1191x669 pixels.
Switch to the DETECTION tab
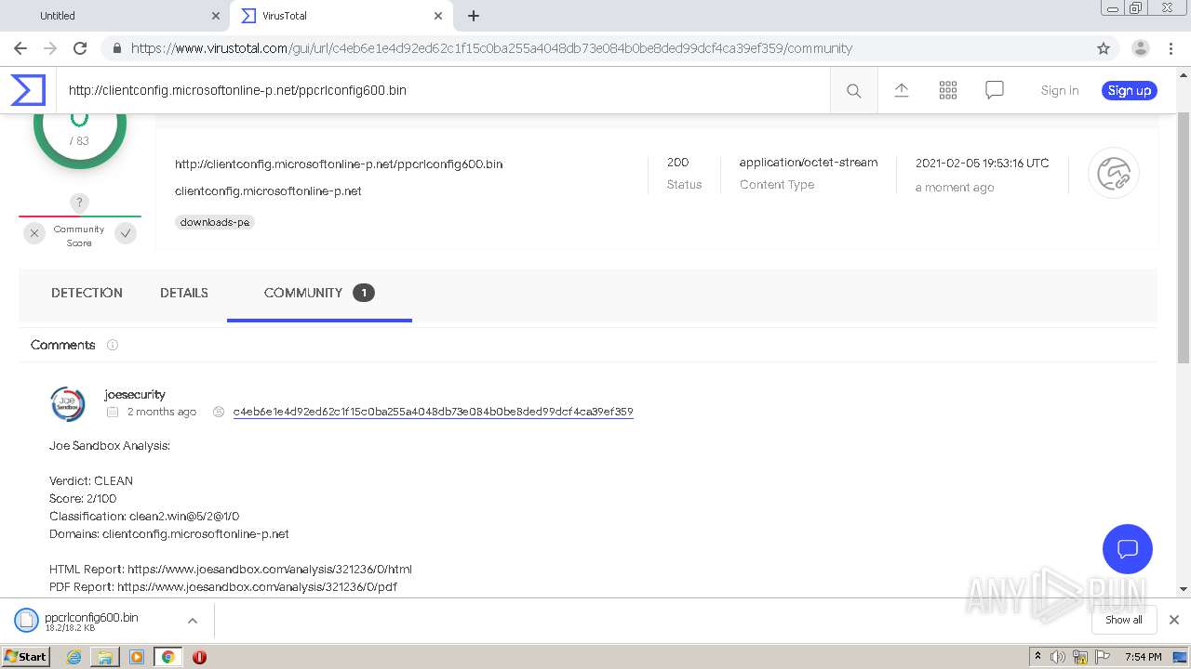(x=87, y=293)
